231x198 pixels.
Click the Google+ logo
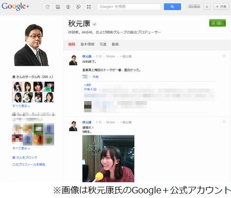(15, 6)
